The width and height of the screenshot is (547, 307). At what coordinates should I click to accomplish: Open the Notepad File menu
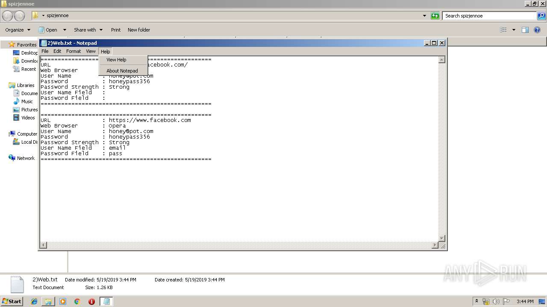pos(45,51)
